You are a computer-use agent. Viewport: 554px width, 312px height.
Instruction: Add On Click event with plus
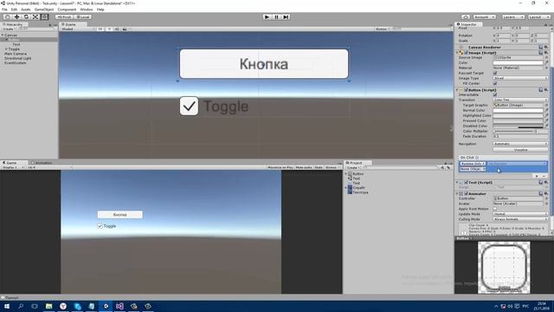pos(537,176)
